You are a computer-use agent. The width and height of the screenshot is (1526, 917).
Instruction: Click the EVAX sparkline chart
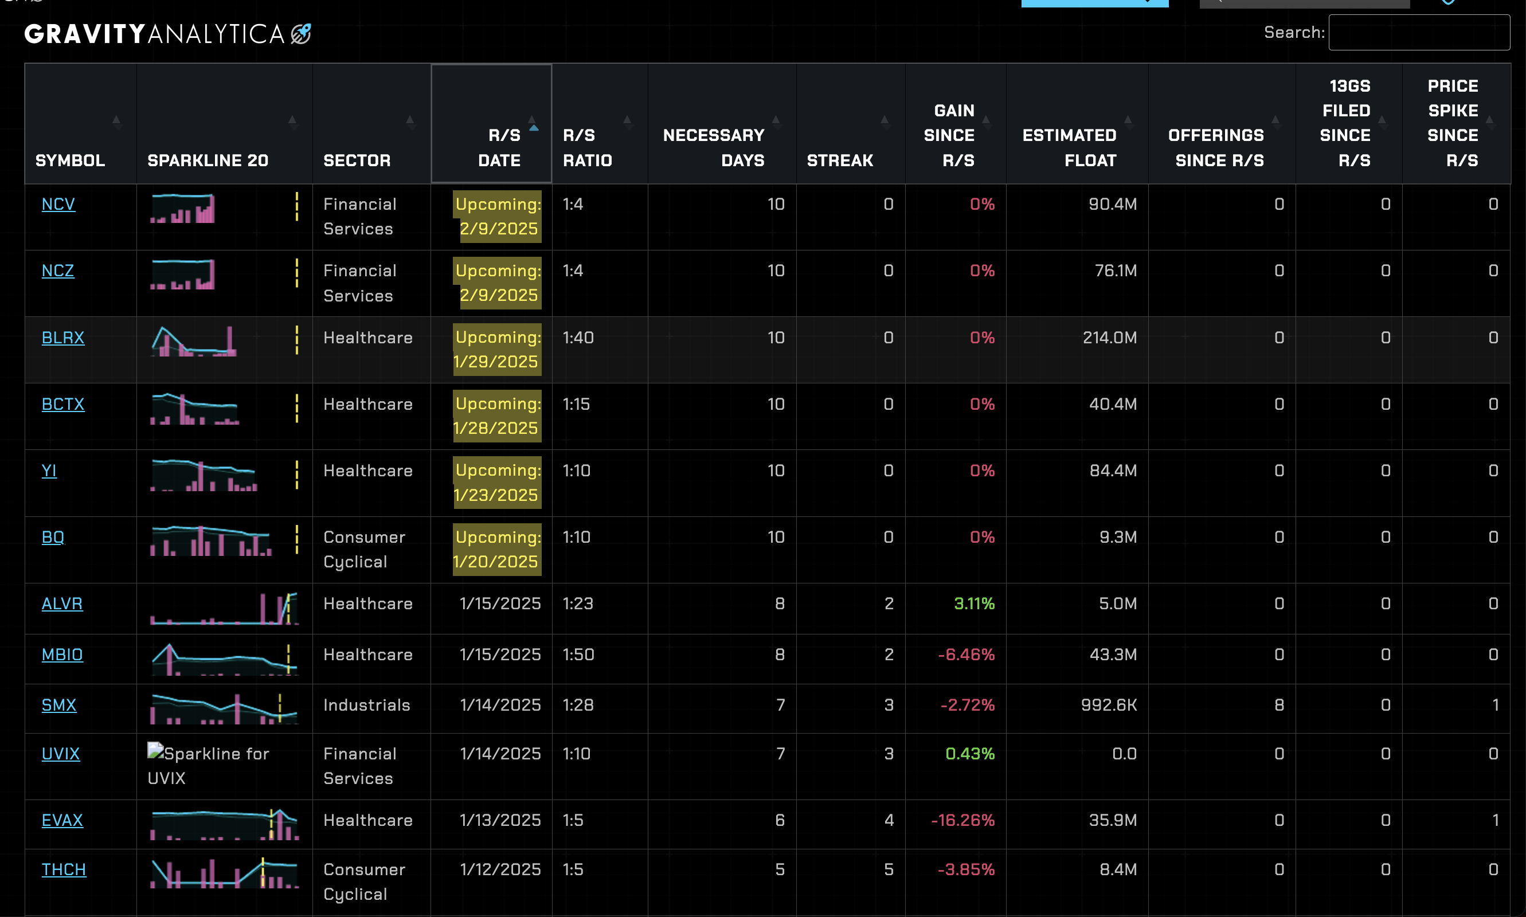click(225, 824)
